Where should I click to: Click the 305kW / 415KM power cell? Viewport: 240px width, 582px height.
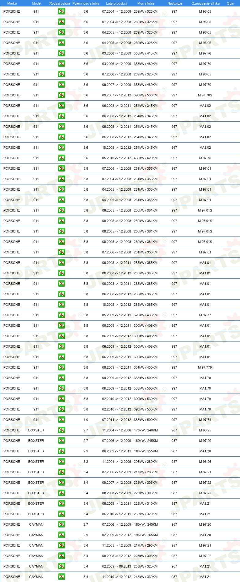tap(145, 53)
